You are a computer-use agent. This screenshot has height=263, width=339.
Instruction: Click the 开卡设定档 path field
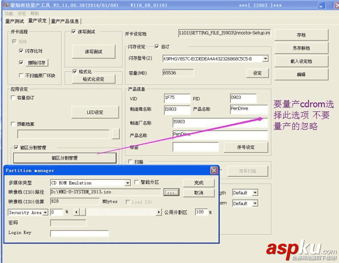pyautogui.click(x=224, y=33)
